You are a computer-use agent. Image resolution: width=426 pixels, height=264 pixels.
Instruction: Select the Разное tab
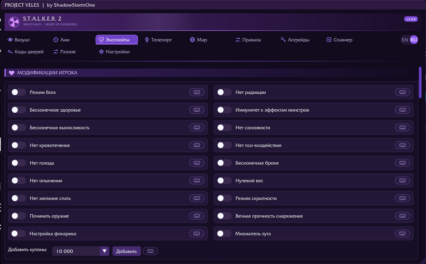(65, 51)
